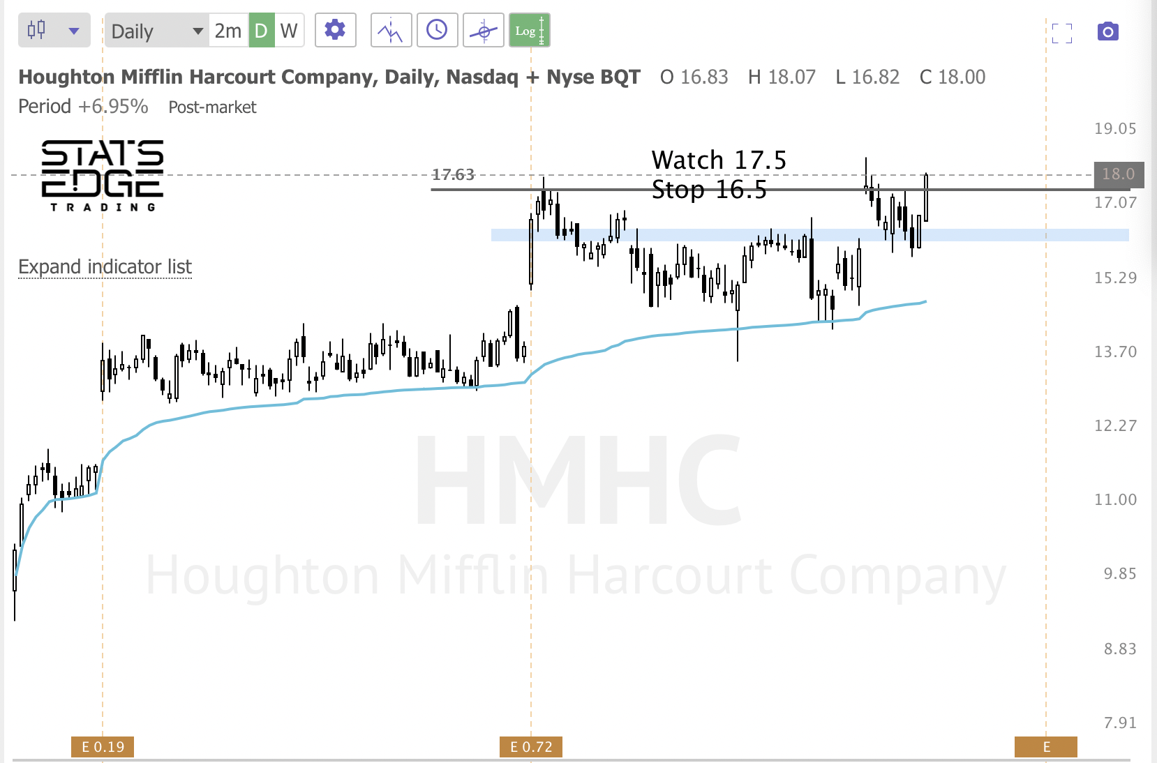Click the Period +6.95% text

83,107
